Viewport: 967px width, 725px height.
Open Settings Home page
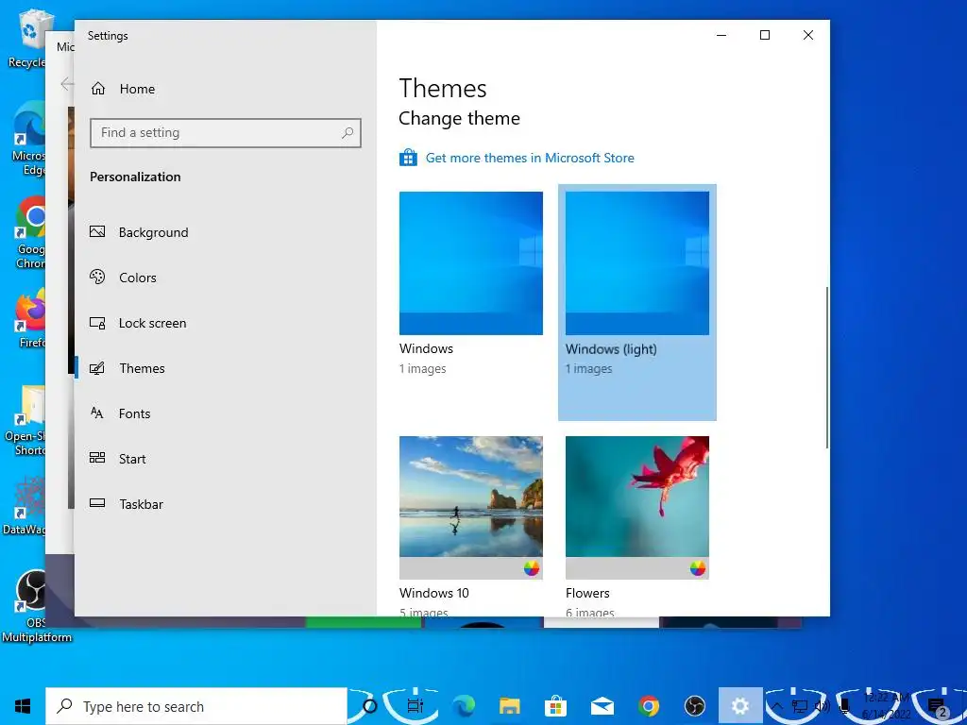[x=137, y=89]
